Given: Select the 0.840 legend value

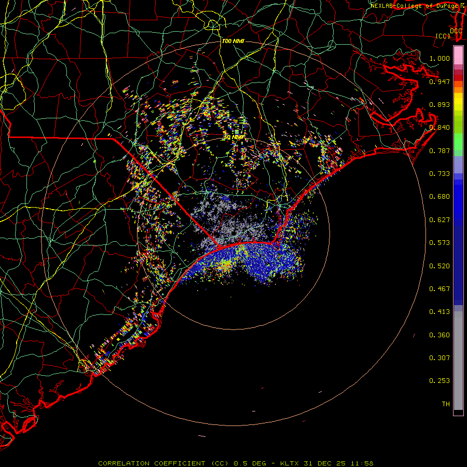Looking at the screenshot, I should [x=439, y=128].
